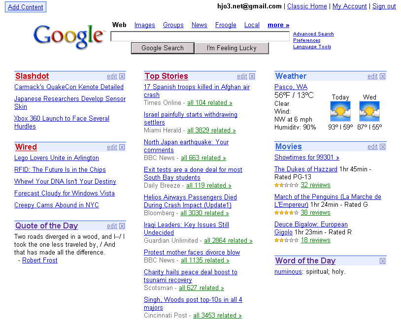
Task: Close the Slashdot module with its X icon
Action: [x=122, y=76]
